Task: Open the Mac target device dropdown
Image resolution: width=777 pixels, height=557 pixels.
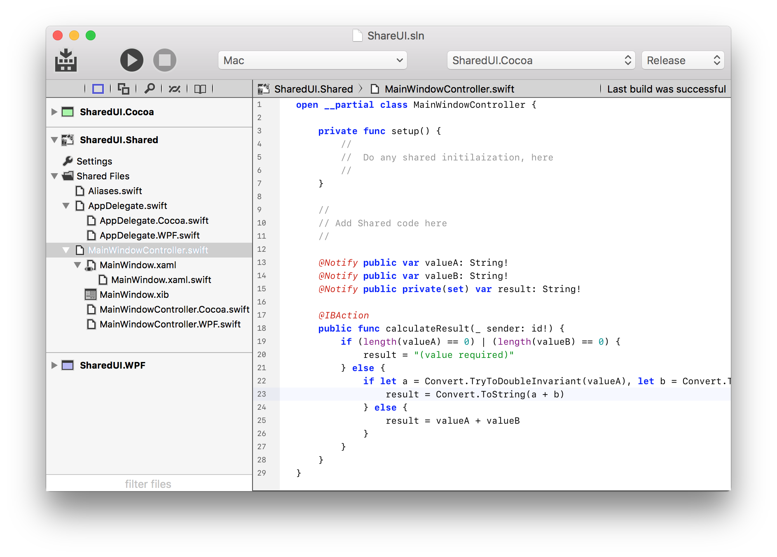Action: pos(313,60)
